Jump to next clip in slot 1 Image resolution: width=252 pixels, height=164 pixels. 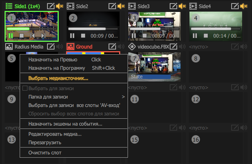43,35
